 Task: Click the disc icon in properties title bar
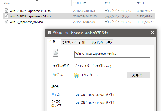click(x=50, y=33)
